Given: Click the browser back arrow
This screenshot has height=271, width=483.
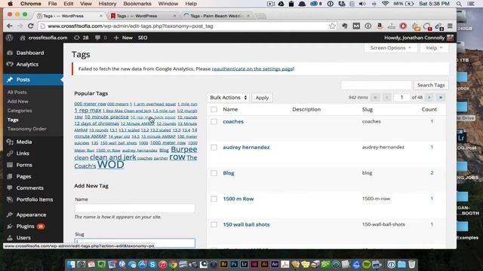Looking at the screenshot, I should pos(10,26).
